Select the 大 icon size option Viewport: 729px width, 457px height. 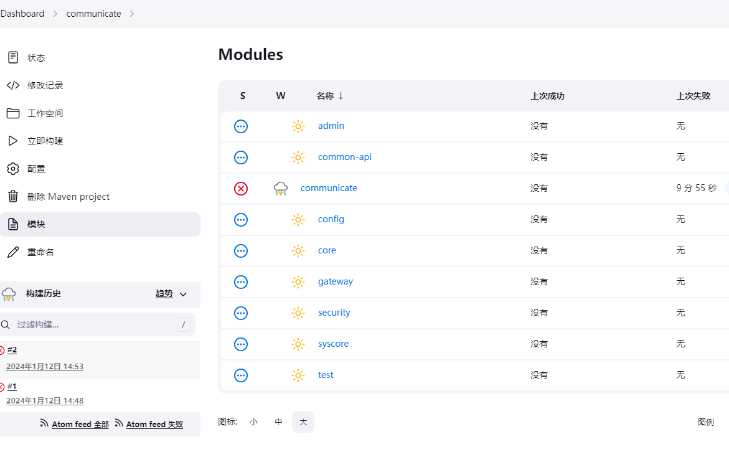click(303, 422)
